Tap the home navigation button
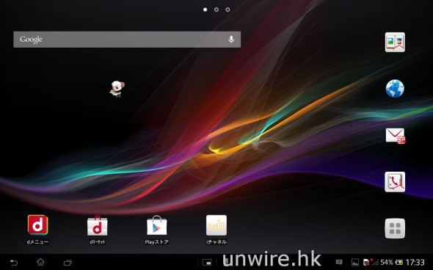 (x=40, y=262)
